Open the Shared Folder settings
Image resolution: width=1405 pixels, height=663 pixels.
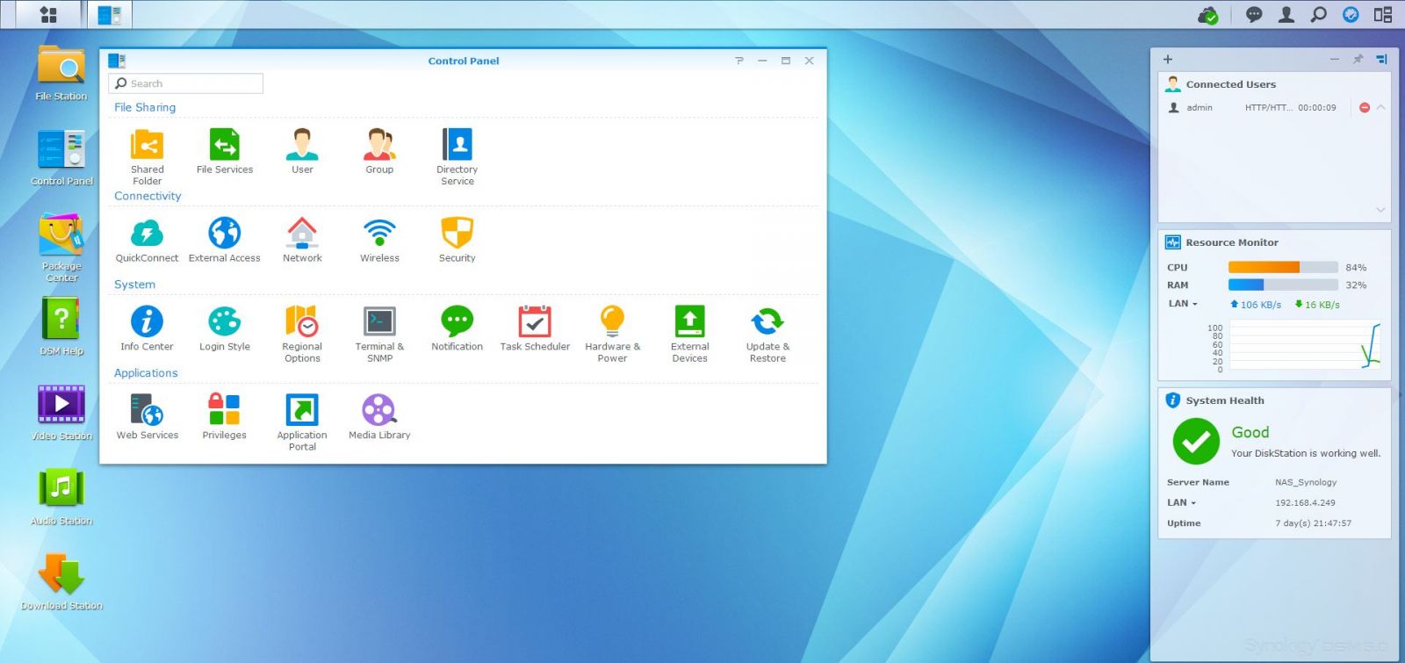pyautogui.click(x=147, y=156)
